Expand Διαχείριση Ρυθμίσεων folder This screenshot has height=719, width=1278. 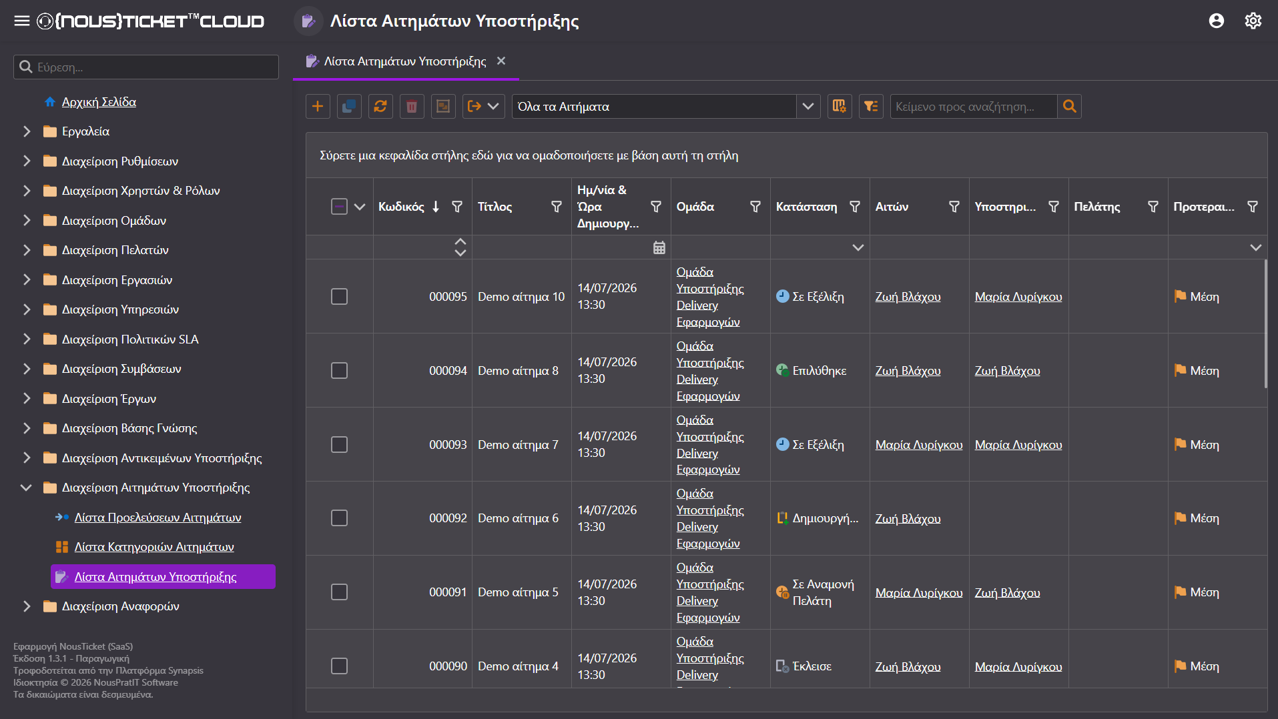pyautogui.click(x=27, y=161)
